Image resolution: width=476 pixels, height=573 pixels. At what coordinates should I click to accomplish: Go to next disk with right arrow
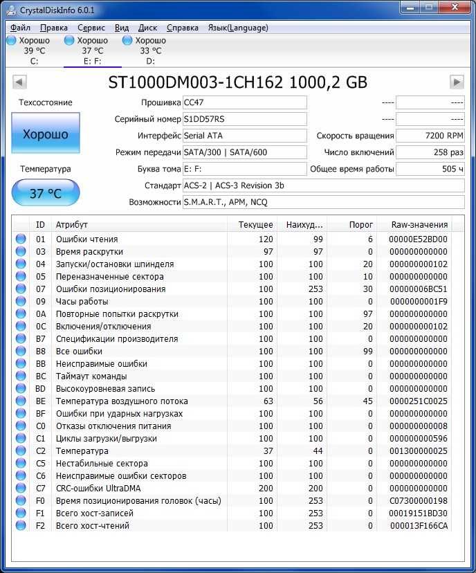pyautogui.click(x=457, y=82)
